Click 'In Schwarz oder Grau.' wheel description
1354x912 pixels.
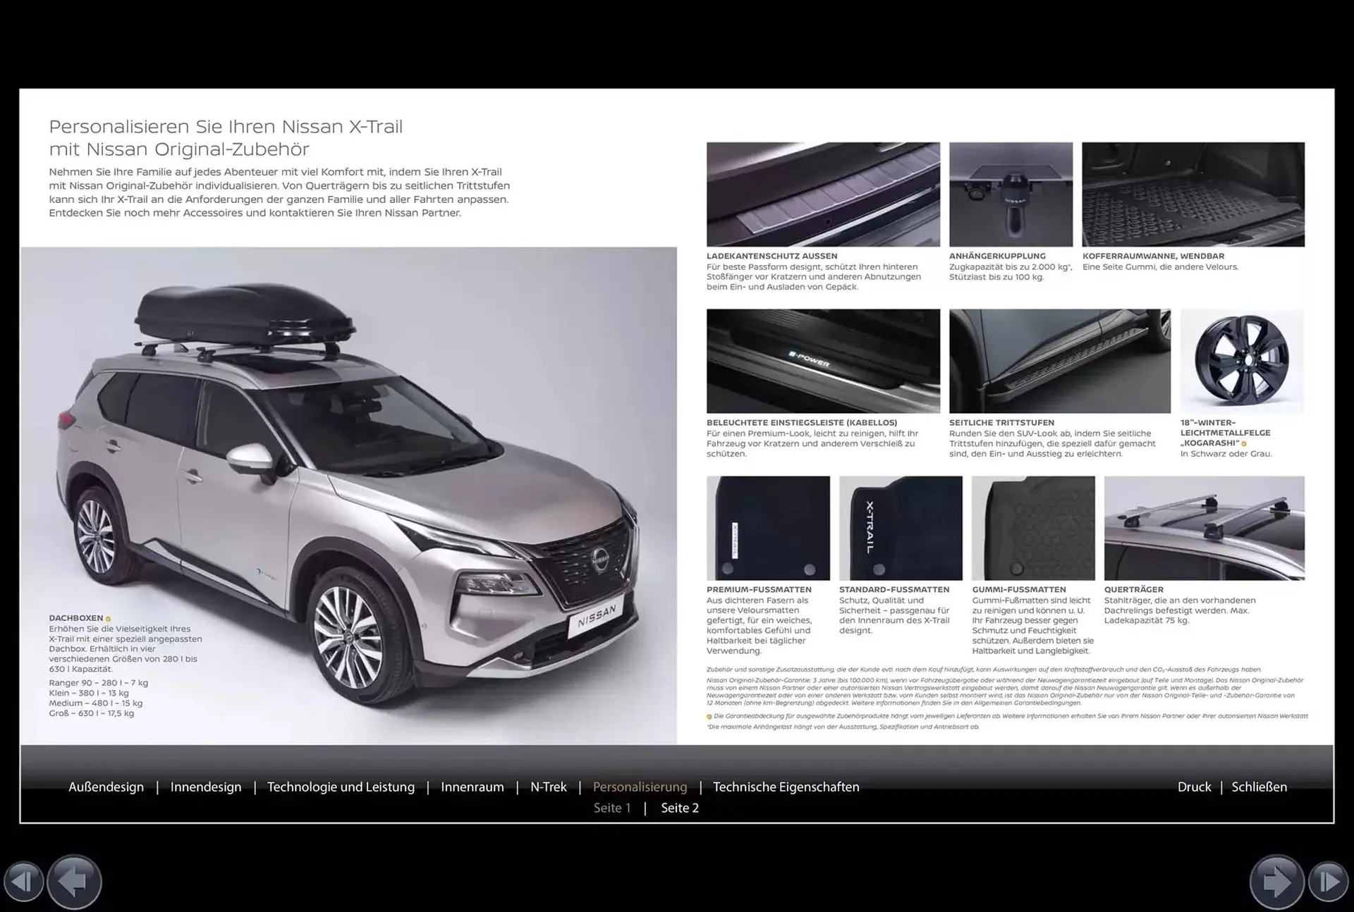coord(1226,454)
